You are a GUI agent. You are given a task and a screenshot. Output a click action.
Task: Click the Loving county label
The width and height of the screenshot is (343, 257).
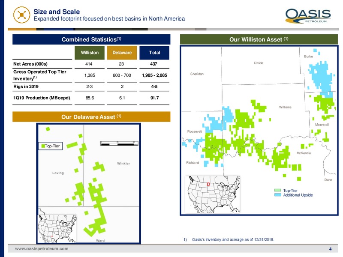click(x=58, y=173)
